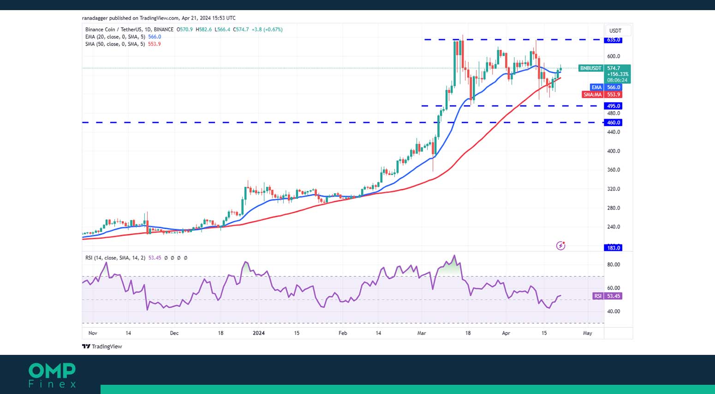Click the Mar date on time axis
Image resolution: width=715 pixels, height=394 pixels.
[x=422, y=333]
